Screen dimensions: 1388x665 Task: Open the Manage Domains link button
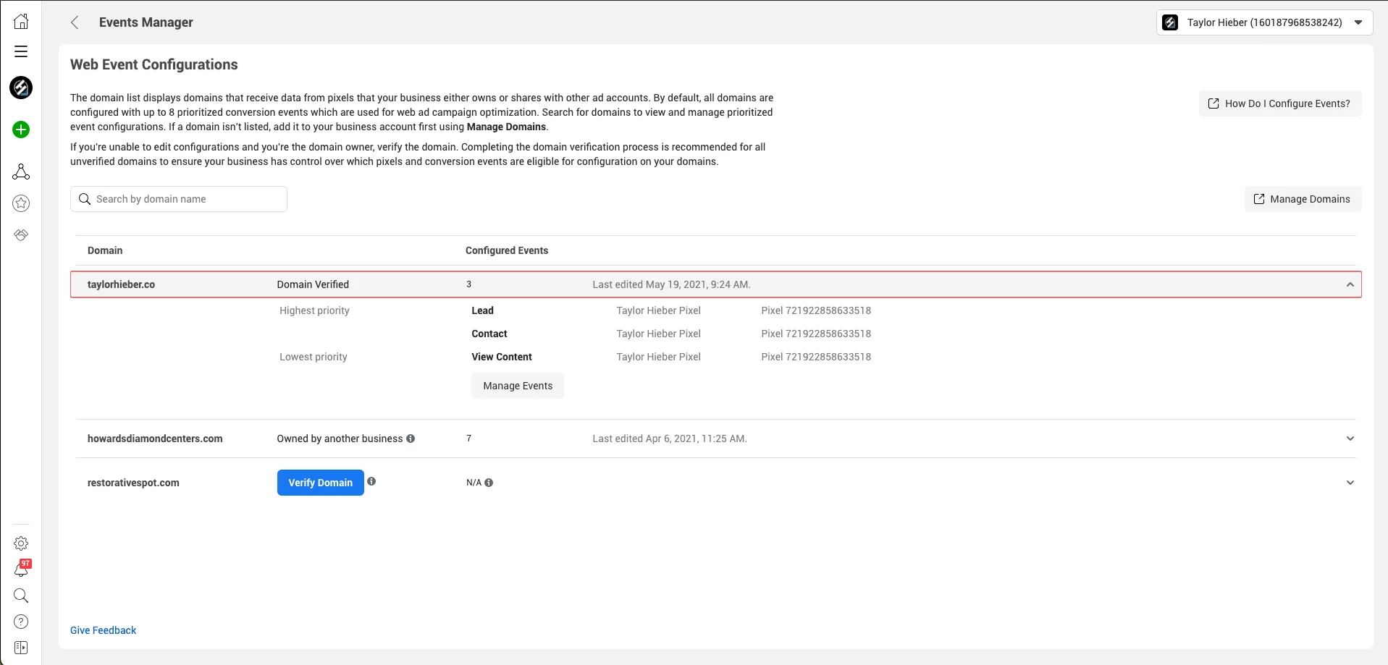coord(1302,199)
